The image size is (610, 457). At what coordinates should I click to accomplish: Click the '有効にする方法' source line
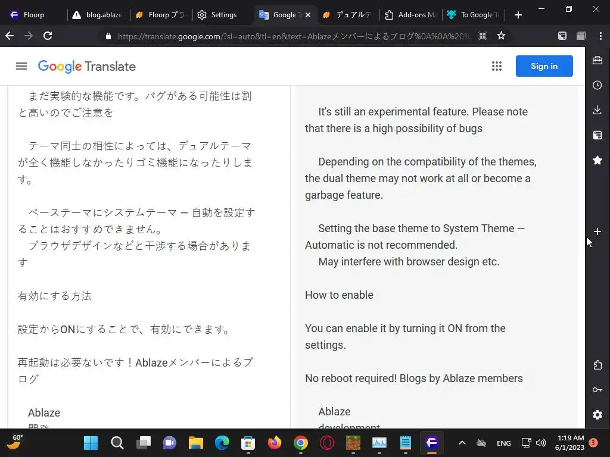tap(54, 296)
